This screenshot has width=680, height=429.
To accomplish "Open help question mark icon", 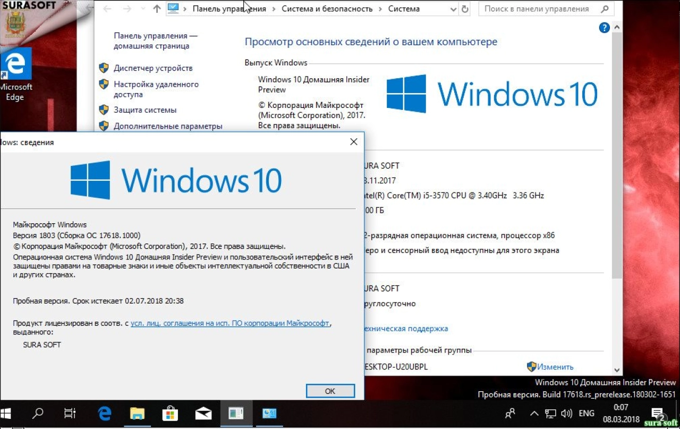I will click(x=604, y=28).
